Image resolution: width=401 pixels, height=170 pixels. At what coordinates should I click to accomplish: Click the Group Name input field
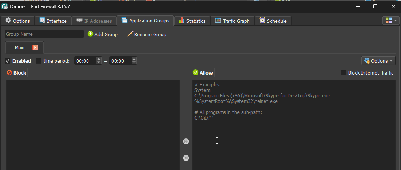[x=44, y=34]
